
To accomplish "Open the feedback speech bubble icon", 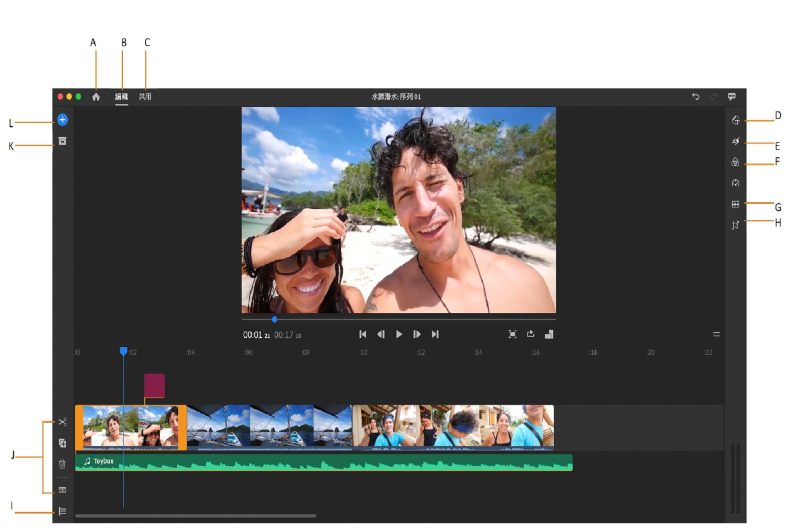I will [x=732, y=96].
